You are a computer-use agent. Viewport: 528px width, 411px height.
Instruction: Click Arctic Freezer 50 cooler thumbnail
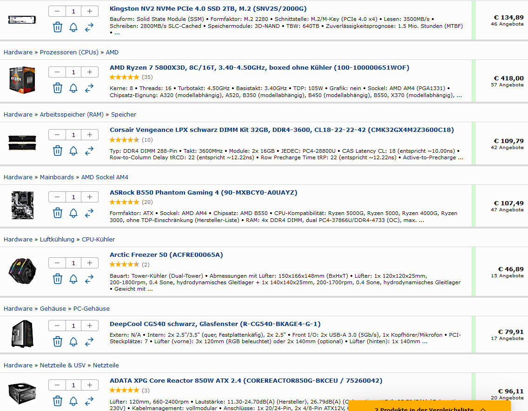tap(22, 271)
